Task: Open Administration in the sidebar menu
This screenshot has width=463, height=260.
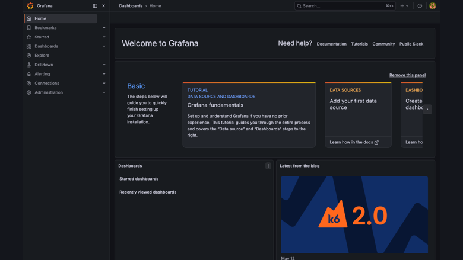Action: point(49,92)
